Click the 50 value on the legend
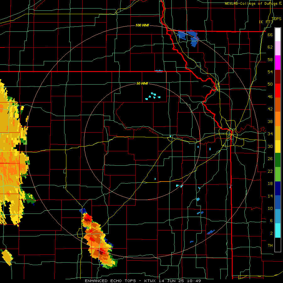The height and width of the screenshot is (283, 283). coord(270,84)
